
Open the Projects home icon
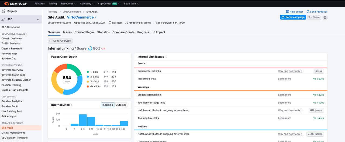(3, 11)
